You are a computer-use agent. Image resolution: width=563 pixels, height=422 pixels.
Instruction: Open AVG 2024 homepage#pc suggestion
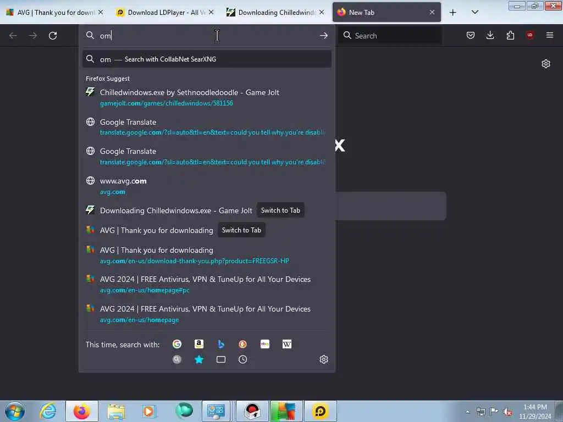coord(207,284)
